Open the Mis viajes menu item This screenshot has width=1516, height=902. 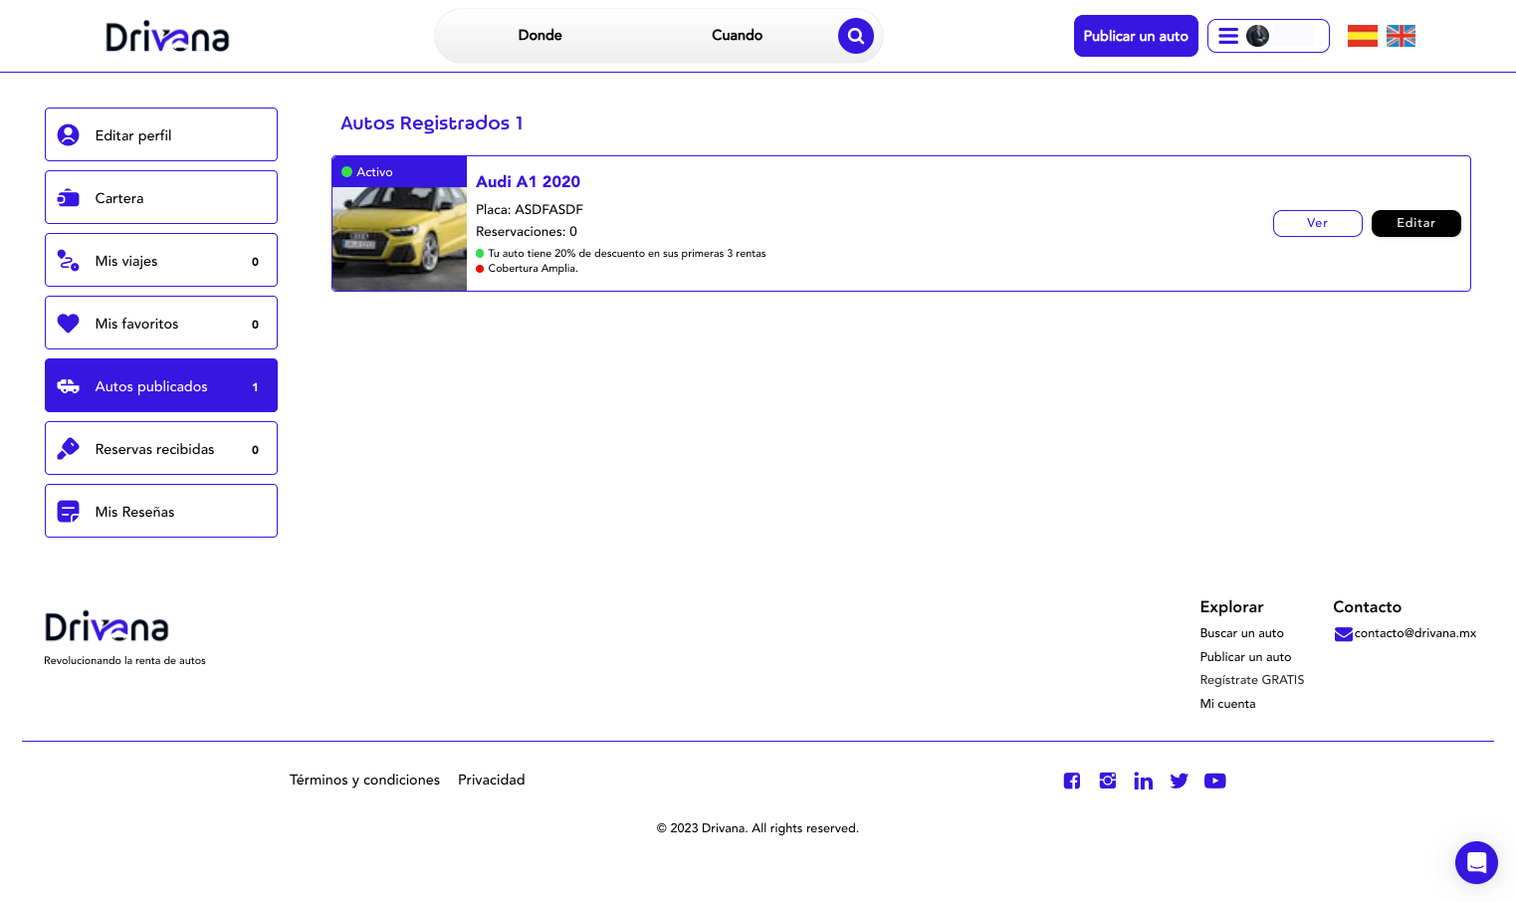tap(161, 260)
